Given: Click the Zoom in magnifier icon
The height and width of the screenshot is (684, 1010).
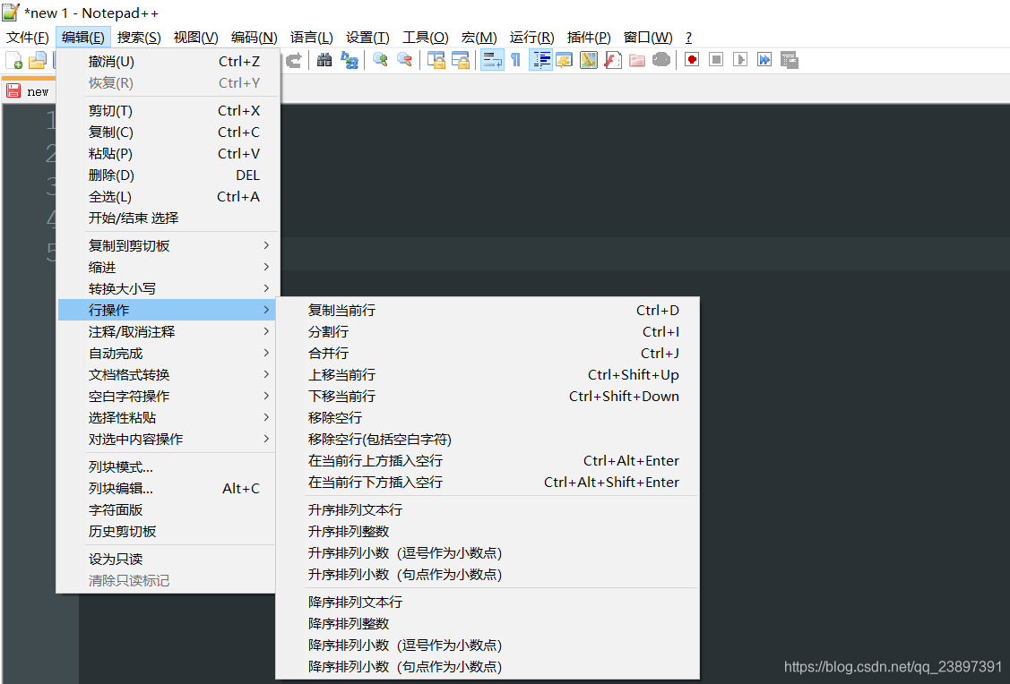Looking at the screenshot, I should point(380,60).
